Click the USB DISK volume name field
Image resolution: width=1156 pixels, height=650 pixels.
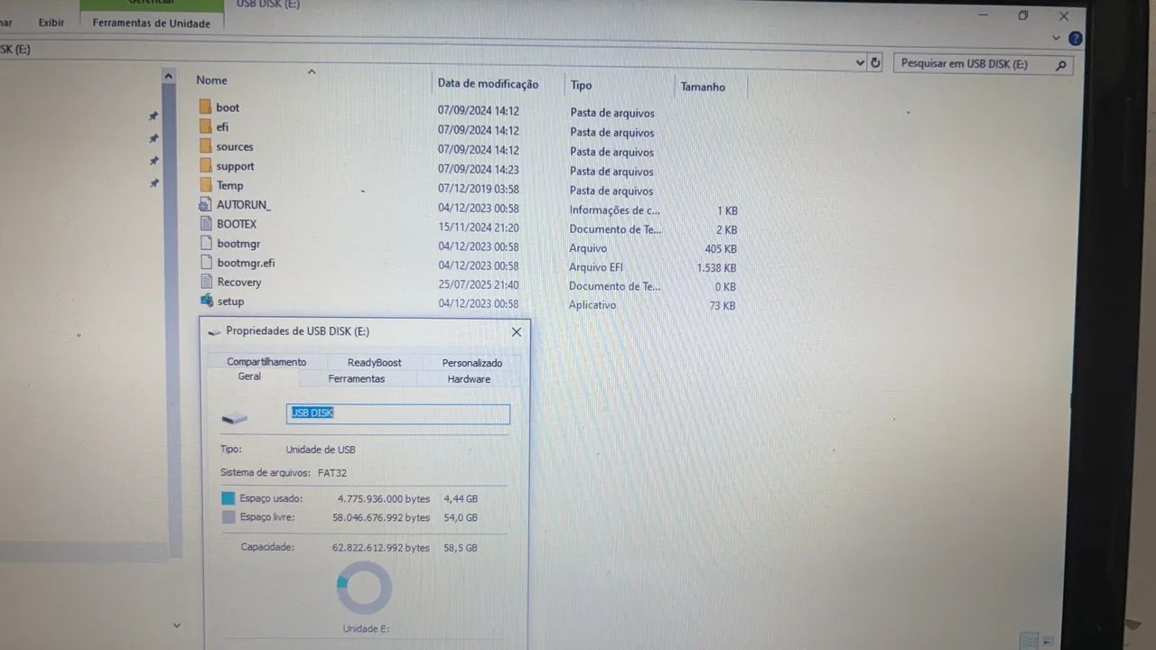[398, 413]
